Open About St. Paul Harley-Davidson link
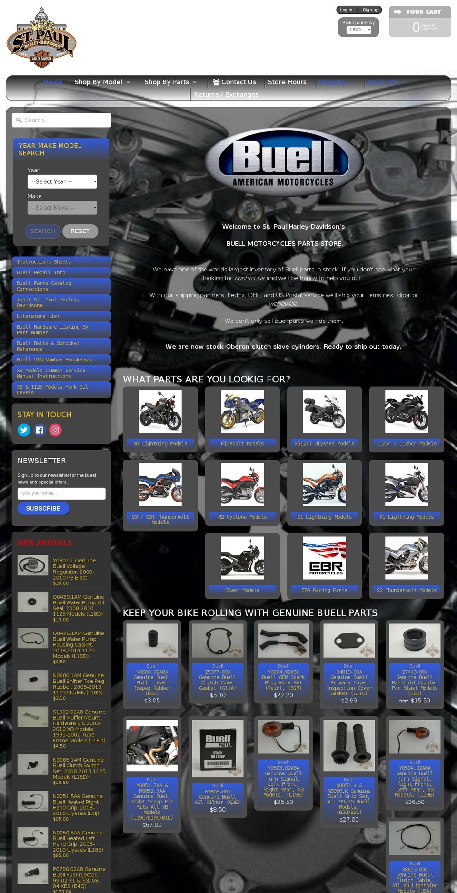 (x=61, y=302)
